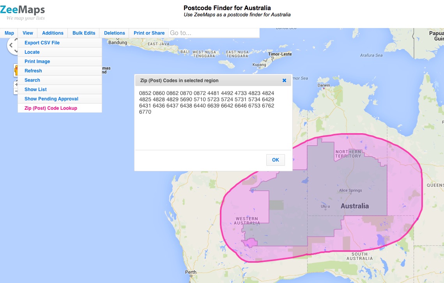444x283 pixels.
Task: Select Export CSV File from View menu
Action: point(41,42)
